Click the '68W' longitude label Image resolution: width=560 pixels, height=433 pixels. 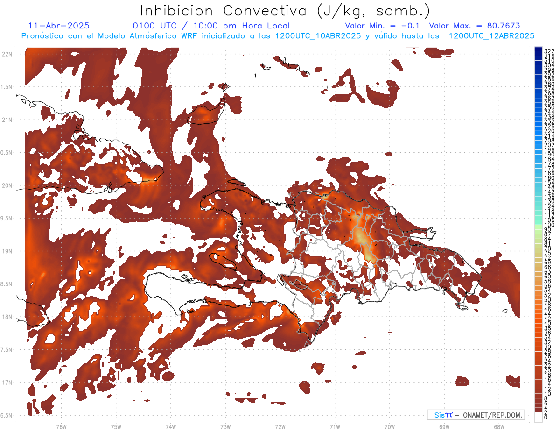point(499,426)
